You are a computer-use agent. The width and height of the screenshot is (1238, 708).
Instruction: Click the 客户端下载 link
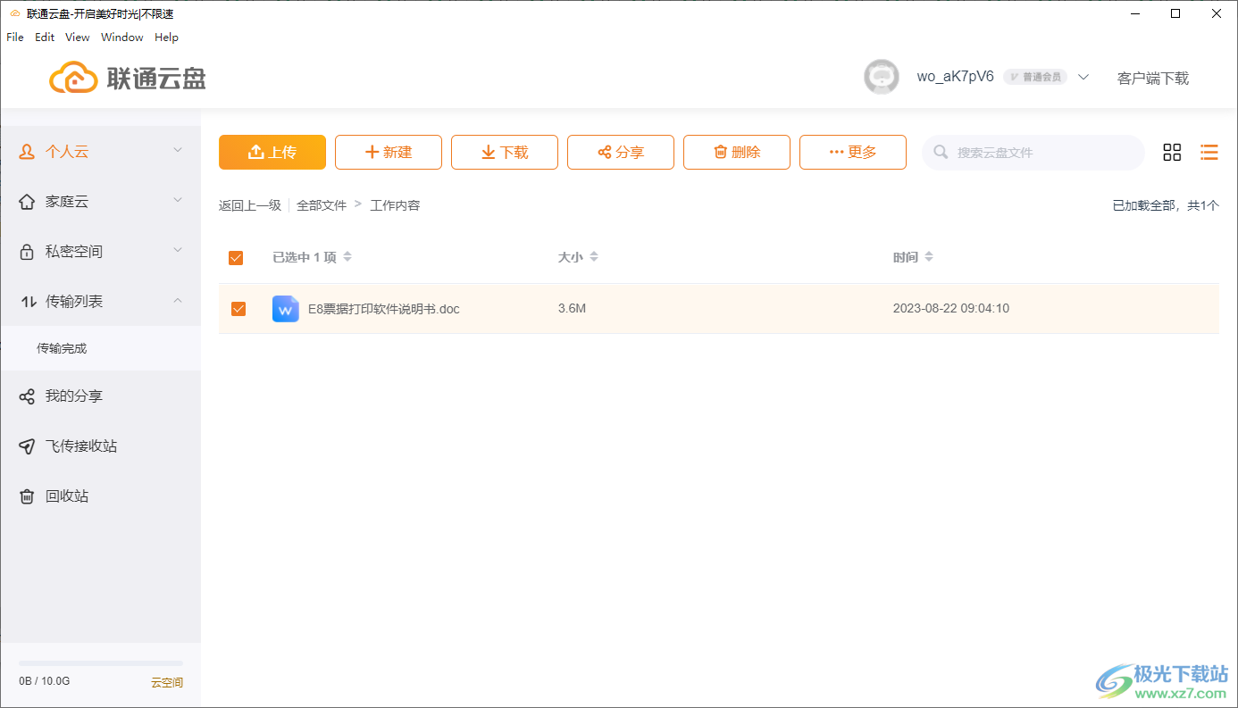coord(1153,79)
